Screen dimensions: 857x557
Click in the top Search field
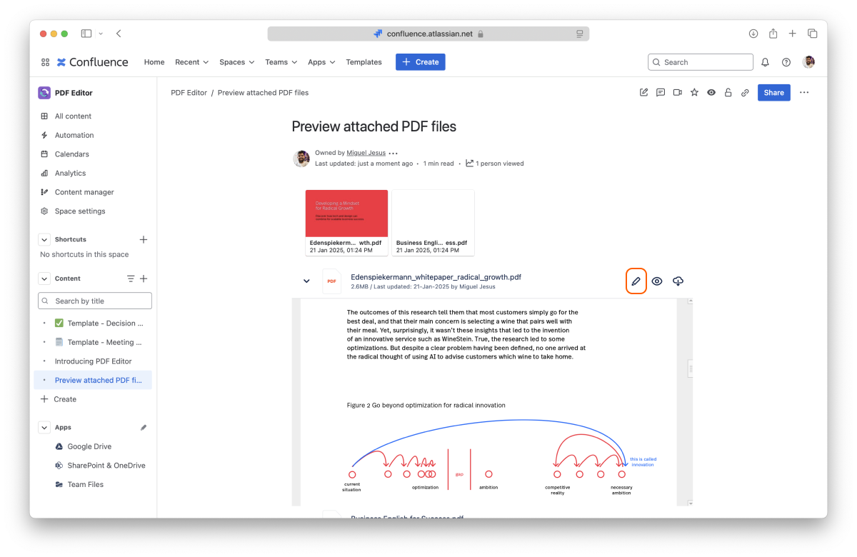(x=700, y=62)
